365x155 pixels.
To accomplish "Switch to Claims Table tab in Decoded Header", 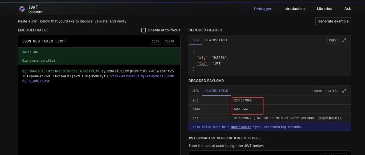I will click(217, 40).
